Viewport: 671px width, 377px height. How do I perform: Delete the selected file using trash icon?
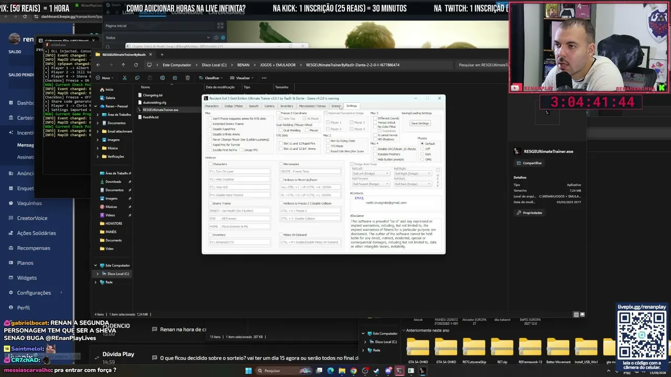click(187, 78)
